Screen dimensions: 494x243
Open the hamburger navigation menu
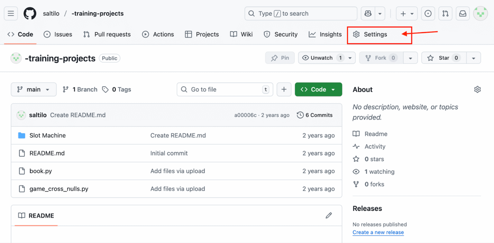tap(11, 14)
